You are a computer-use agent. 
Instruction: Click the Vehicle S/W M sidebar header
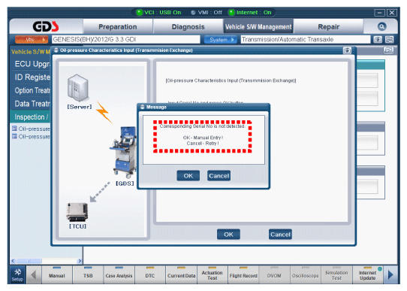pyautogui.click(x=30, y=51)
